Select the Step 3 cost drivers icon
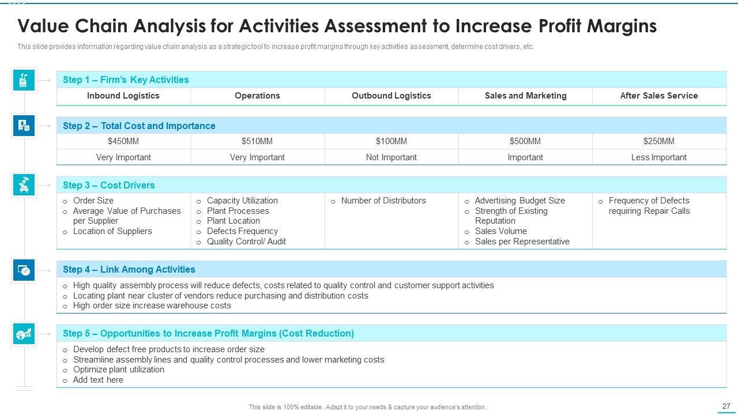Image resolution: width=738 pixels, height=415 pixels. point(24,185)
